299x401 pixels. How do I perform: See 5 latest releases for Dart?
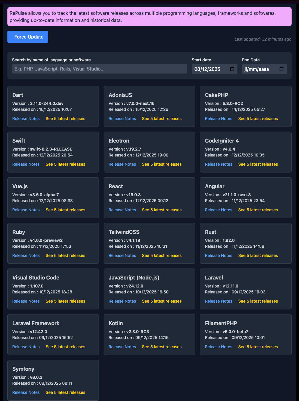pos(65,119)
